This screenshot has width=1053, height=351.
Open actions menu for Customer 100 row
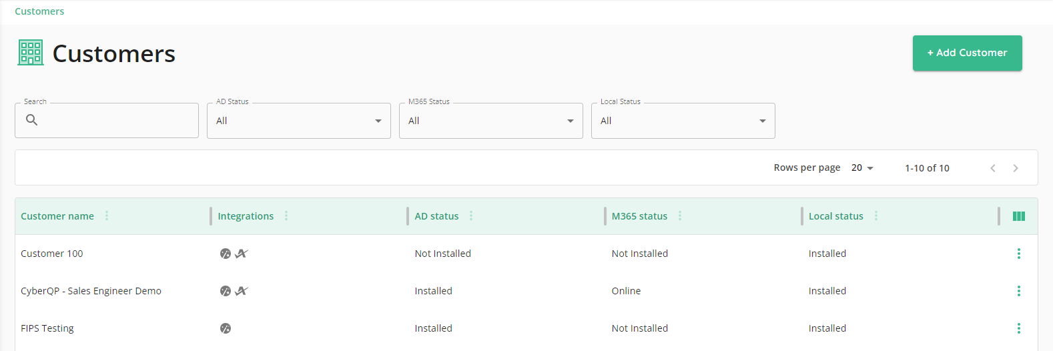coord(1018,254)
